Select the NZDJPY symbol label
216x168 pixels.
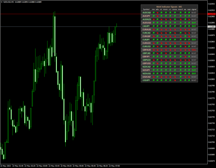click(146, 70)
